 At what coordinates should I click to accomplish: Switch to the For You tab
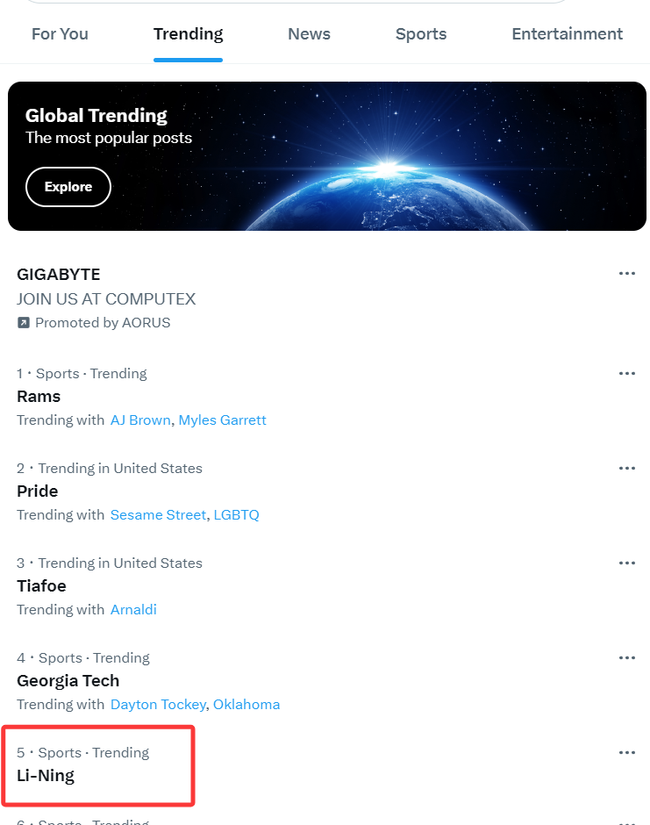click(60, 34)
